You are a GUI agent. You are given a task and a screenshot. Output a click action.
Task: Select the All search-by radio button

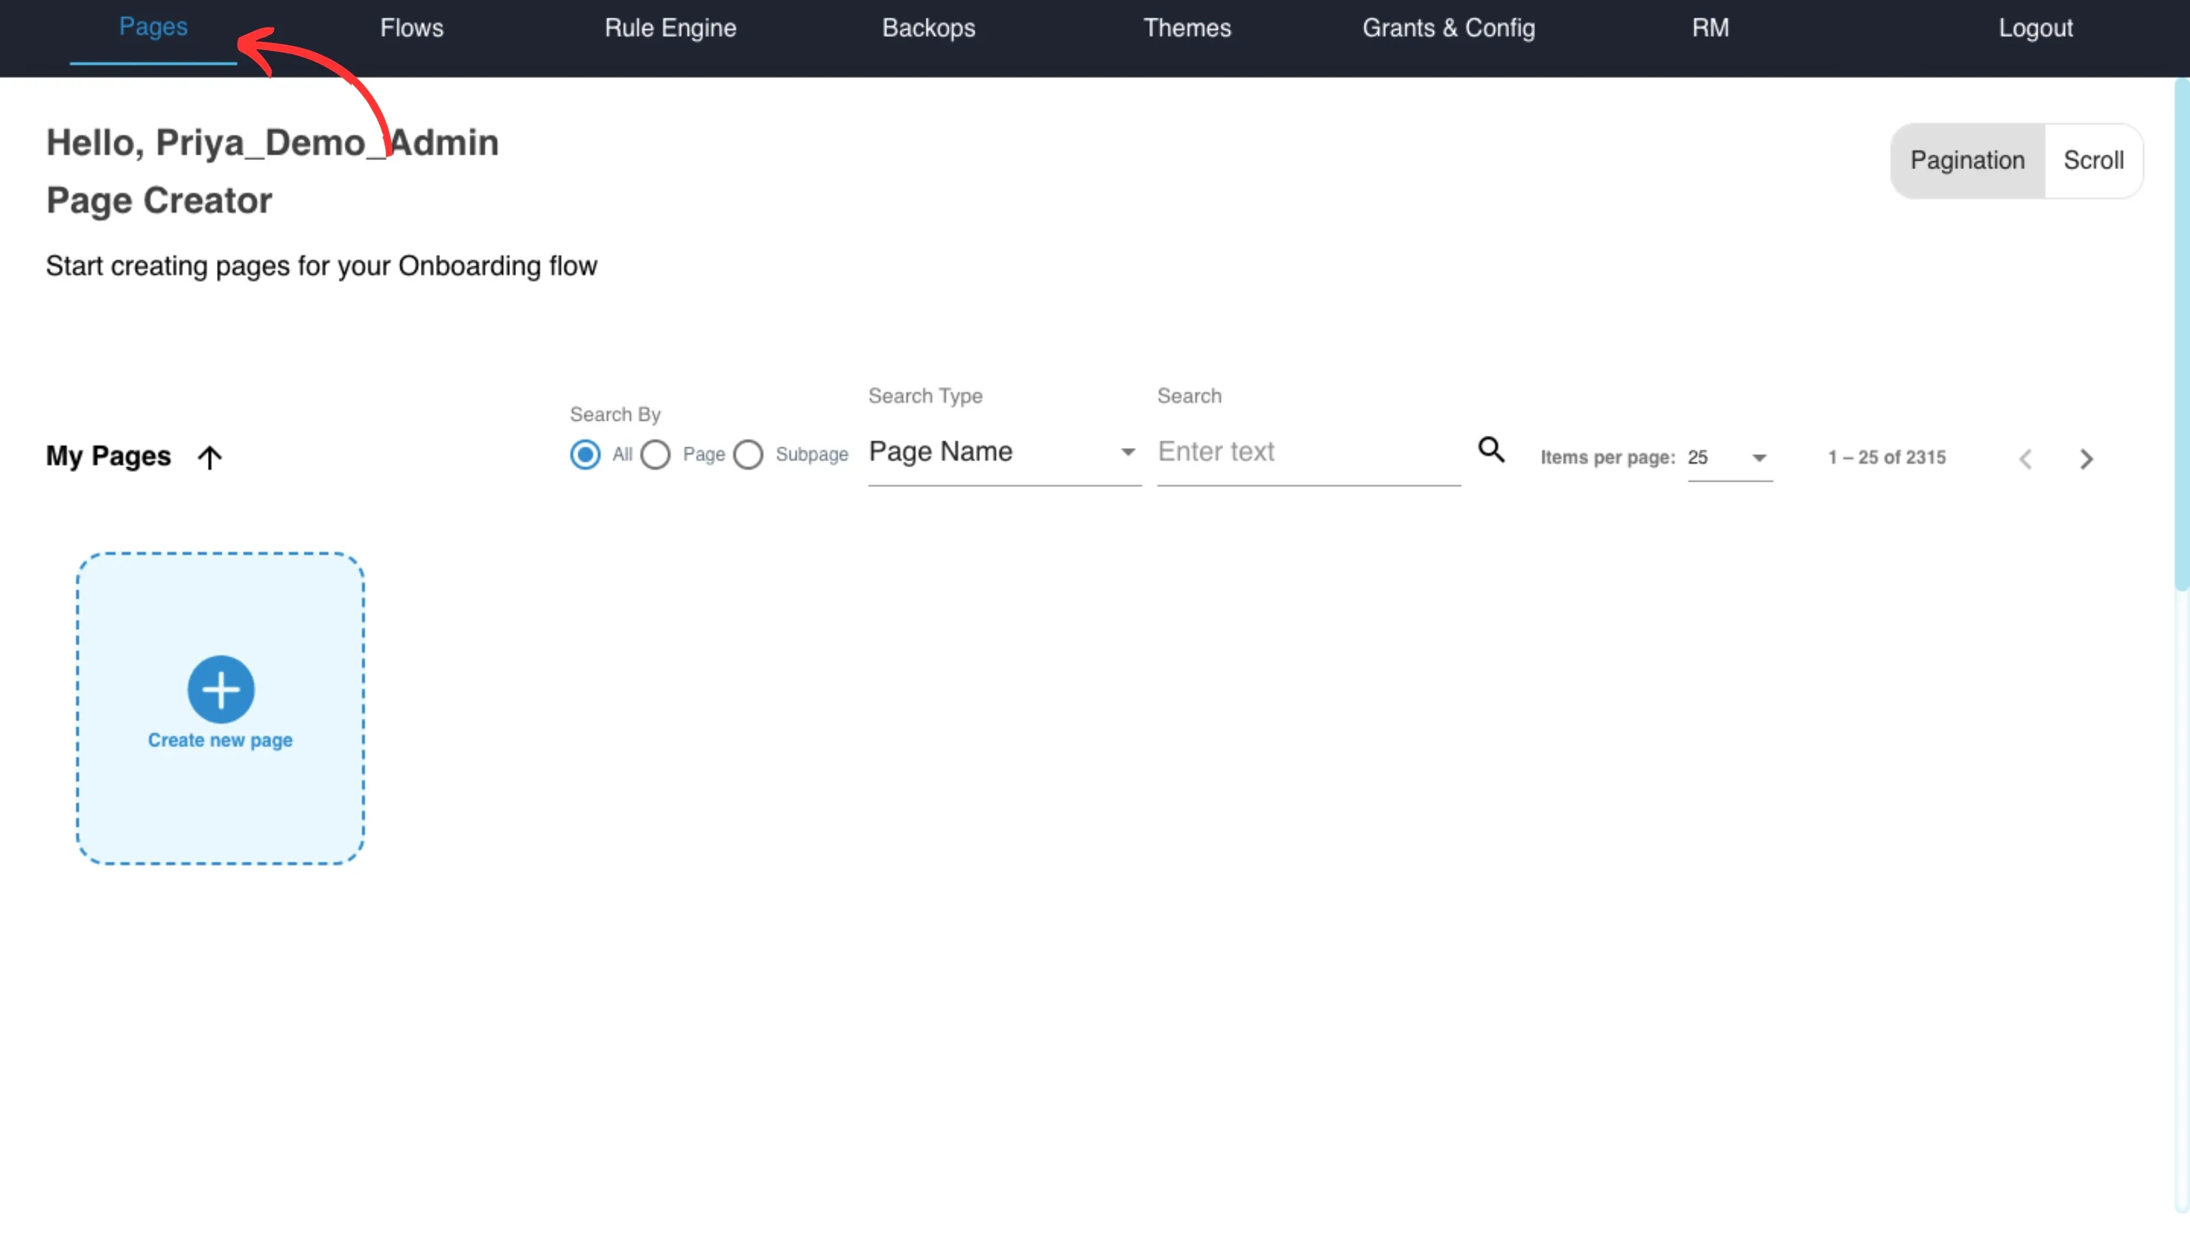click(x=585, y=455)
